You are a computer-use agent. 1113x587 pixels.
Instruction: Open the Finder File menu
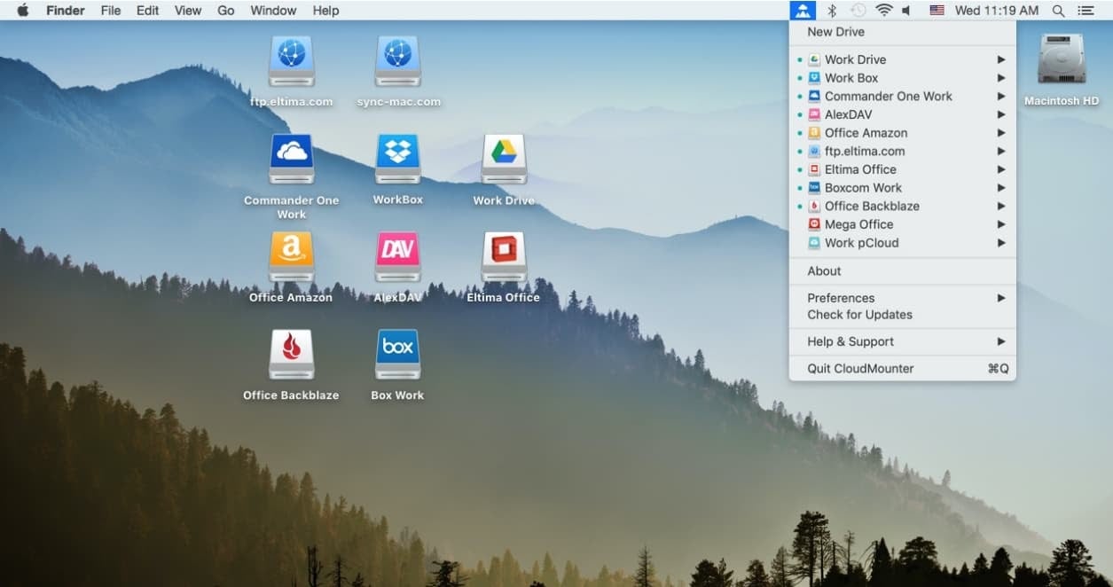coord(111,11)
